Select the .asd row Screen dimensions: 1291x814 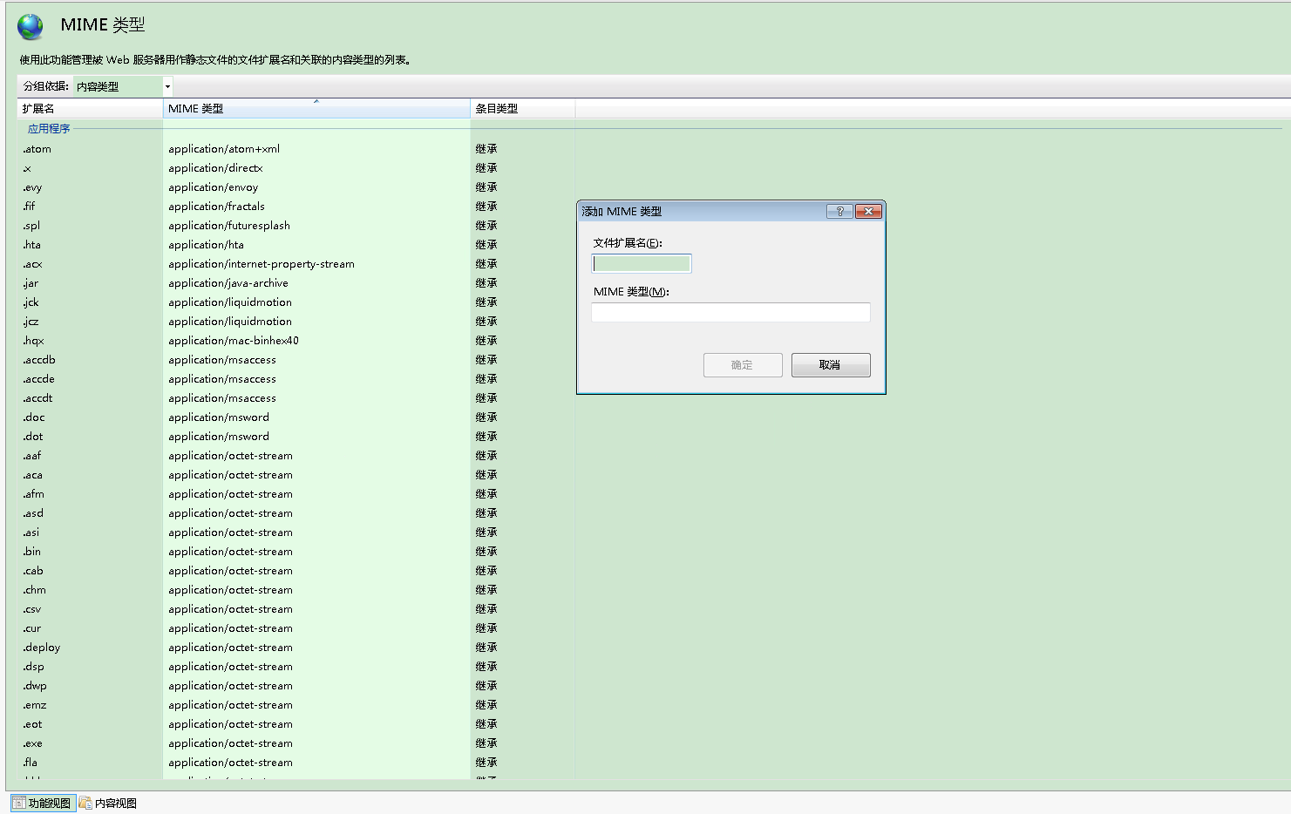tap(296, 513)
